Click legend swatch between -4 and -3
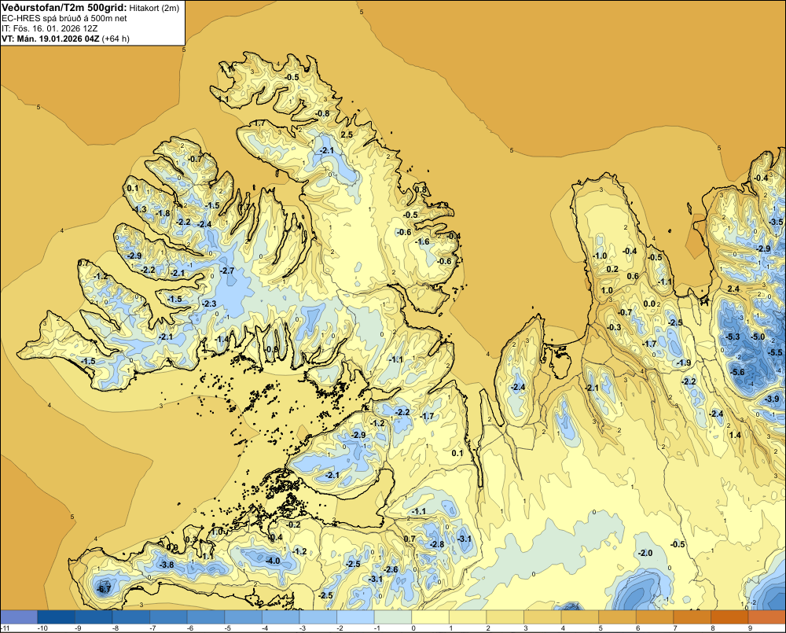 tap(281, 616)
